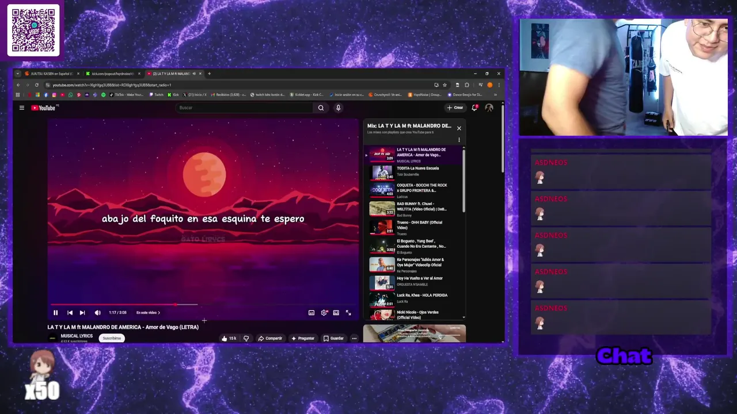
Task: Bookmark this page with the star
Action: click(x=445, y=85)
